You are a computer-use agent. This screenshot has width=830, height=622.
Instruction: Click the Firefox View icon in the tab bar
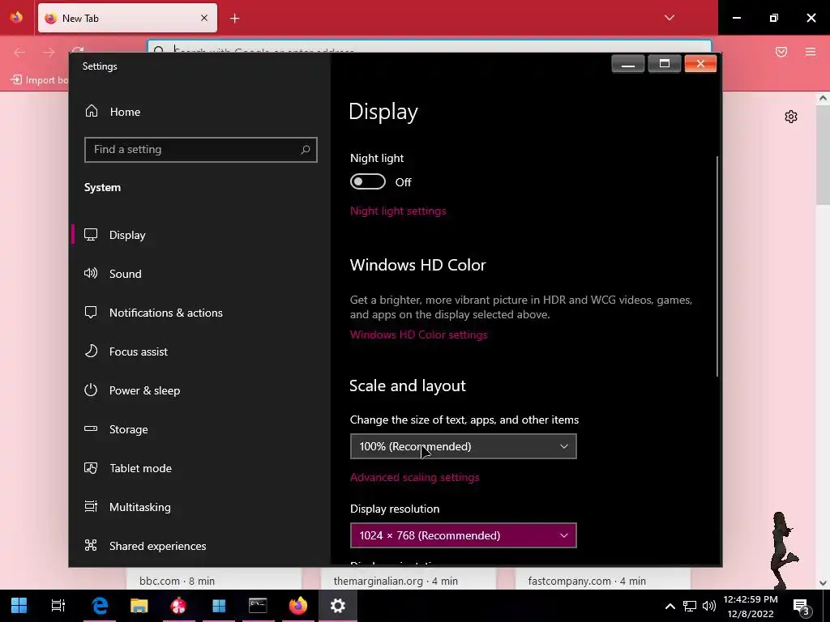click(16, 18)
